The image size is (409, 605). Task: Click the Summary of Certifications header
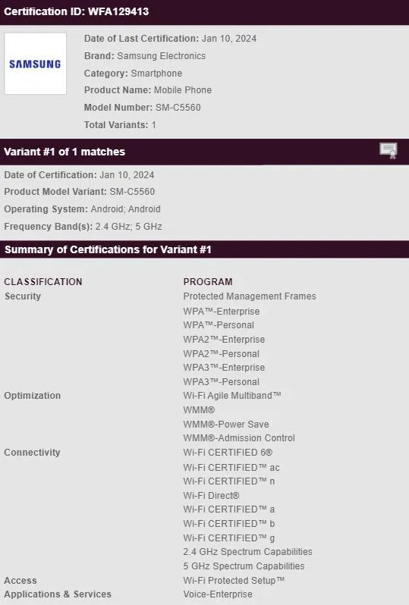pyautogui.click(x=204, y=249)
